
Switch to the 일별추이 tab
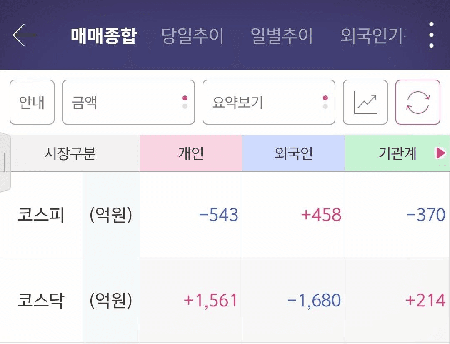point(282,36)
